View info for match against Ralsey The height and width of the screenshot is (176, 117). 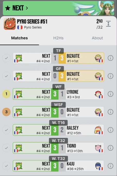click(110, 130)
